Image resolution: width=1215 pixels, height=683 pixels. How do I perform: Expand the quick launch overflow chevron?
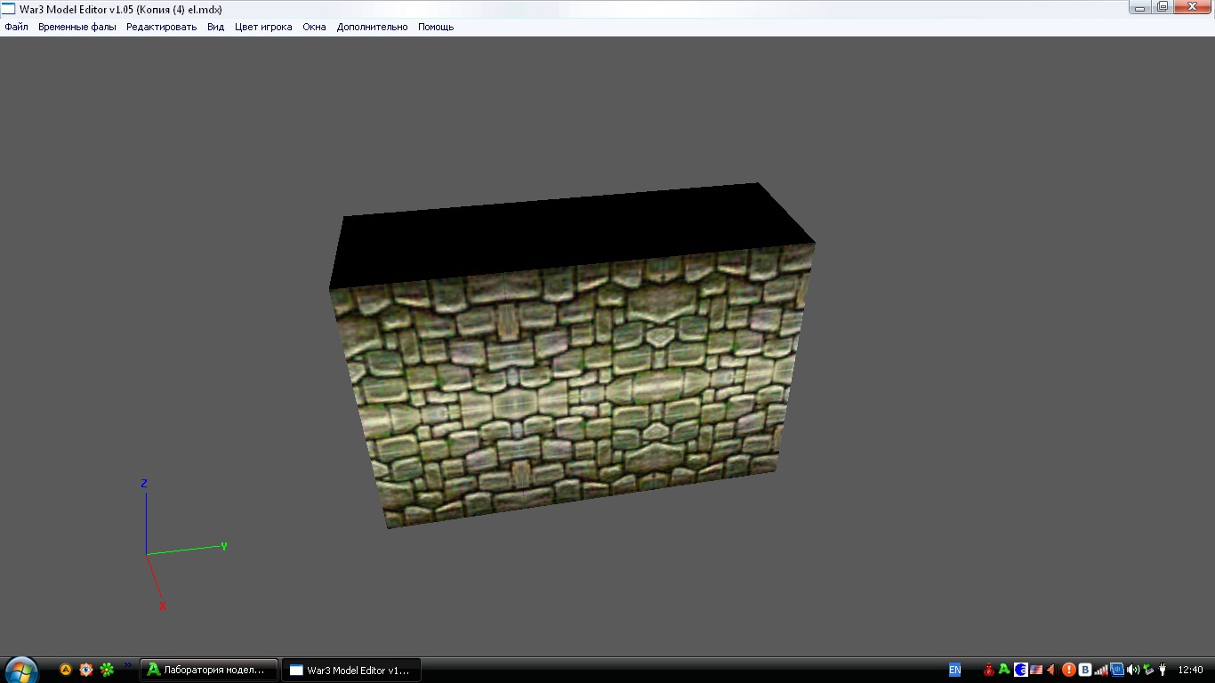127,664
